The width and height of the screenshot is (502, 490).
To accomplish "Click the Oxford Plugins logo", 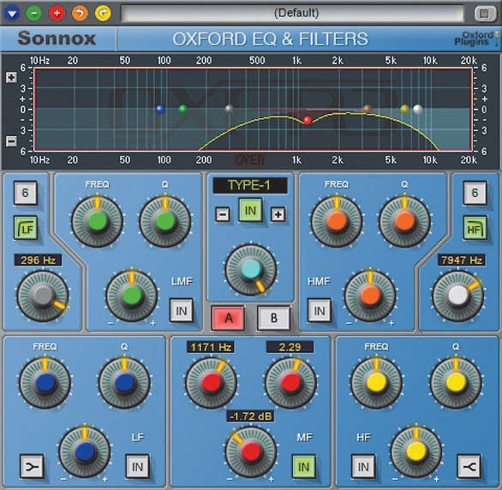I will pyautogui.click(x=476, y=39).
